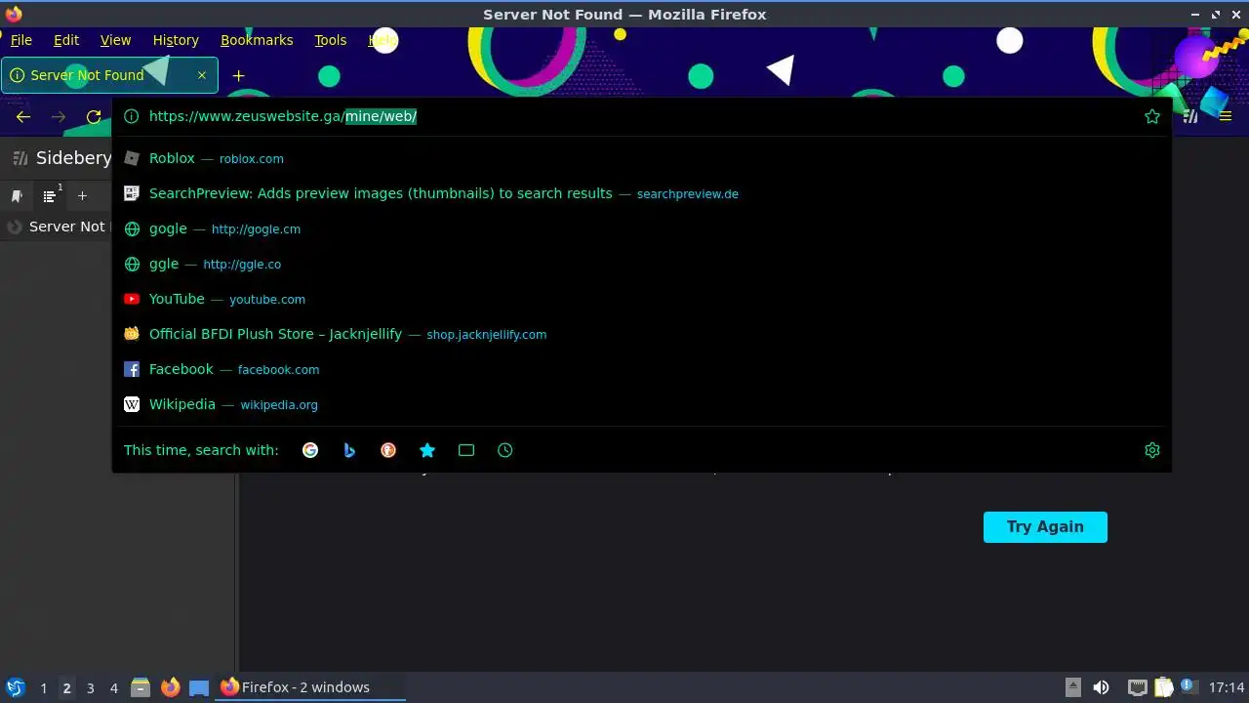
Task: Open removable media eject tray icon
Action: point(1072,687)
